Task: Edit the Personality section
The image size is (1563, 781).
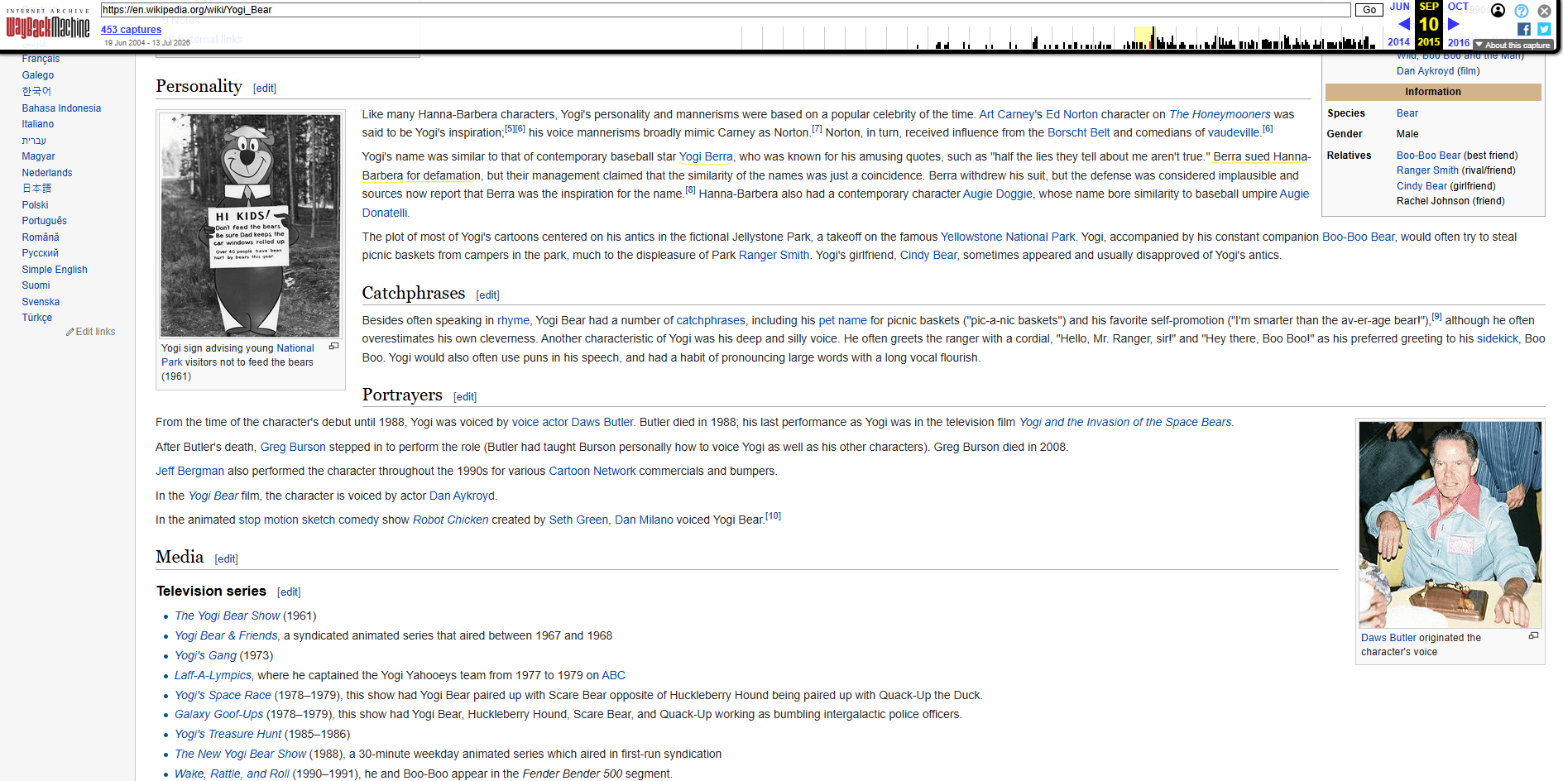Action: (x=265, y=89)
